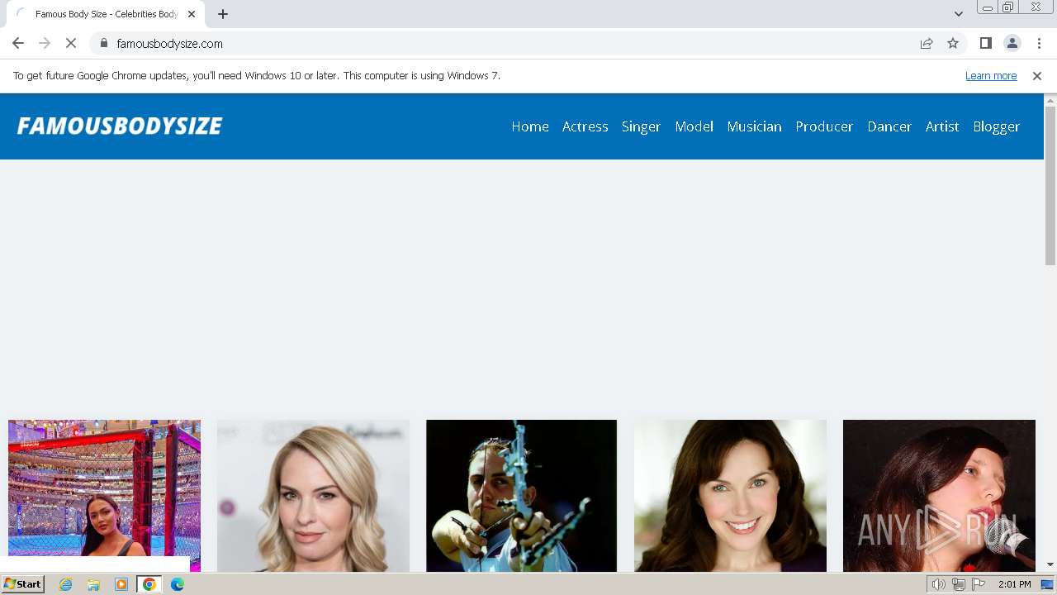Viewport: 1057px width, 595px height.
Task: Open the clock showing 2:01 PM
Action: tap(1014, 584)
